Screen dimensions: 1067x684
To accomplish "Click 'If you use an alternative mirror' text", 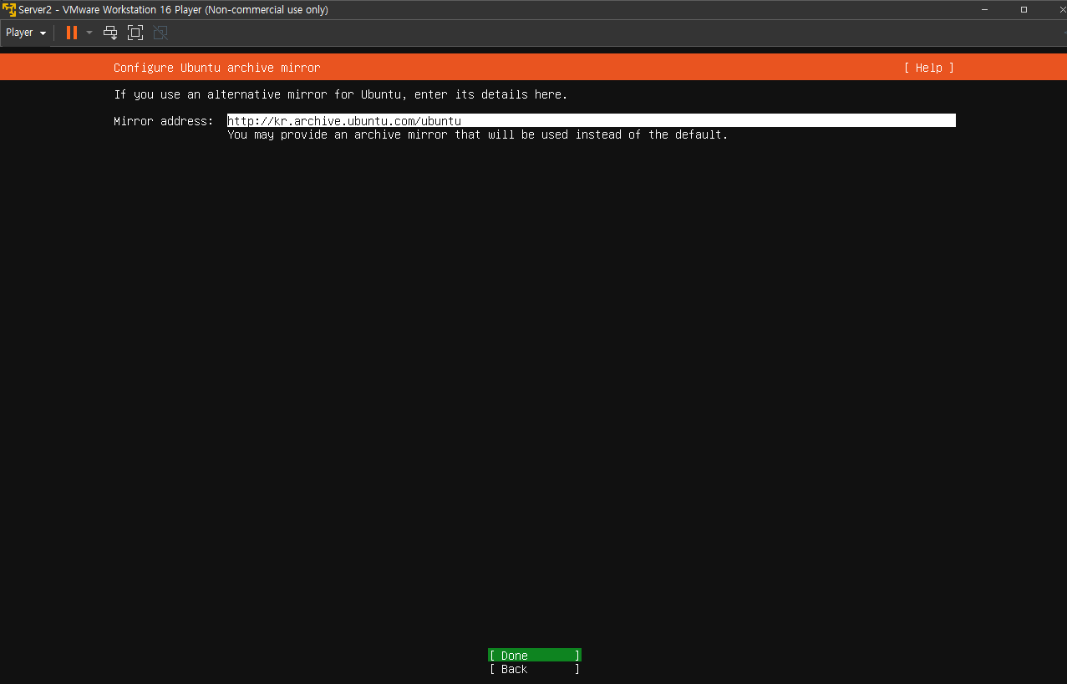I will pos(341,94).
